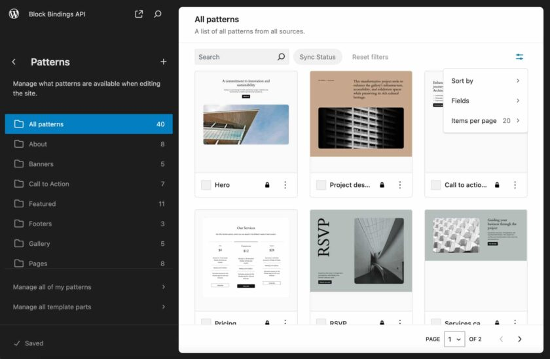Open the command palette search icon
Viewport: 550px width, 359px height.
click(158, 14)
